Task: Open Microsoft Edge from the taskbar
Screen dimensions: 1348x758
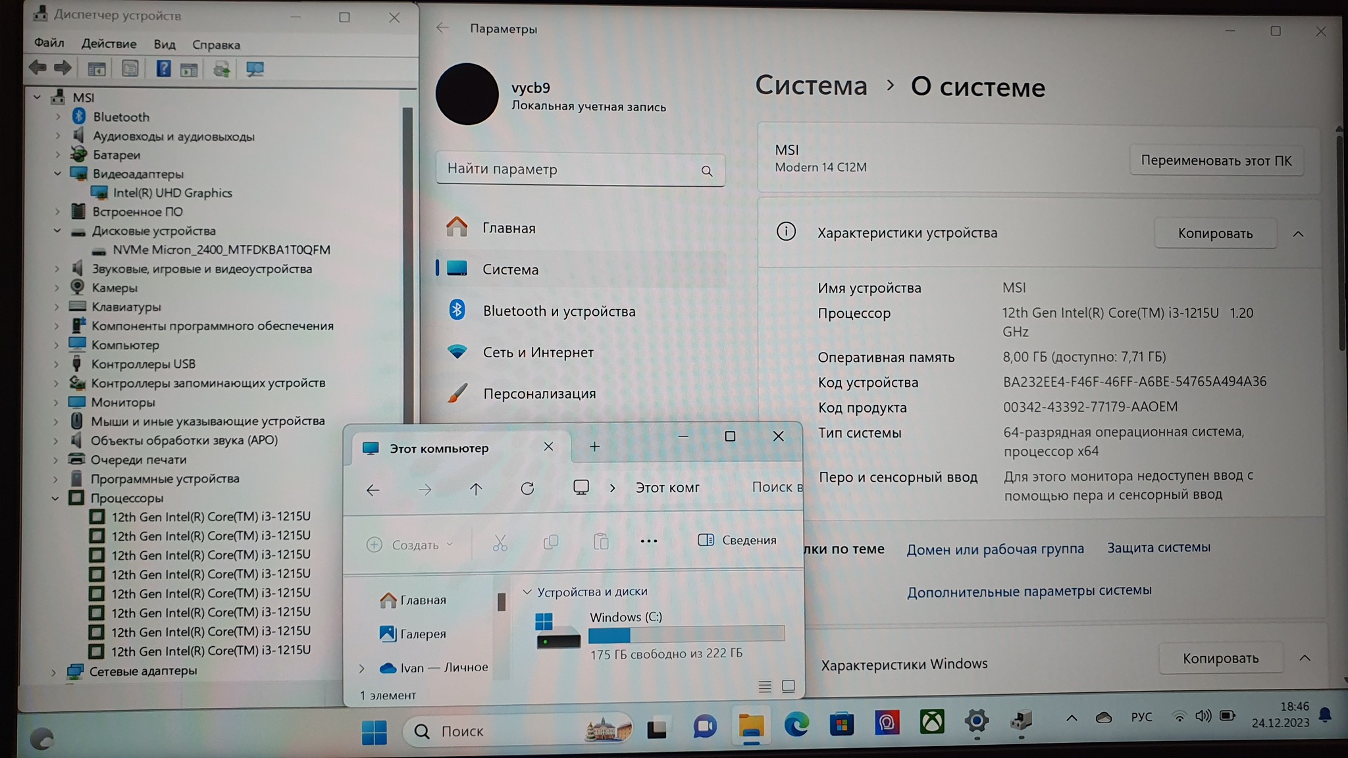Action: pyautogui.click(x=796, y=724)
